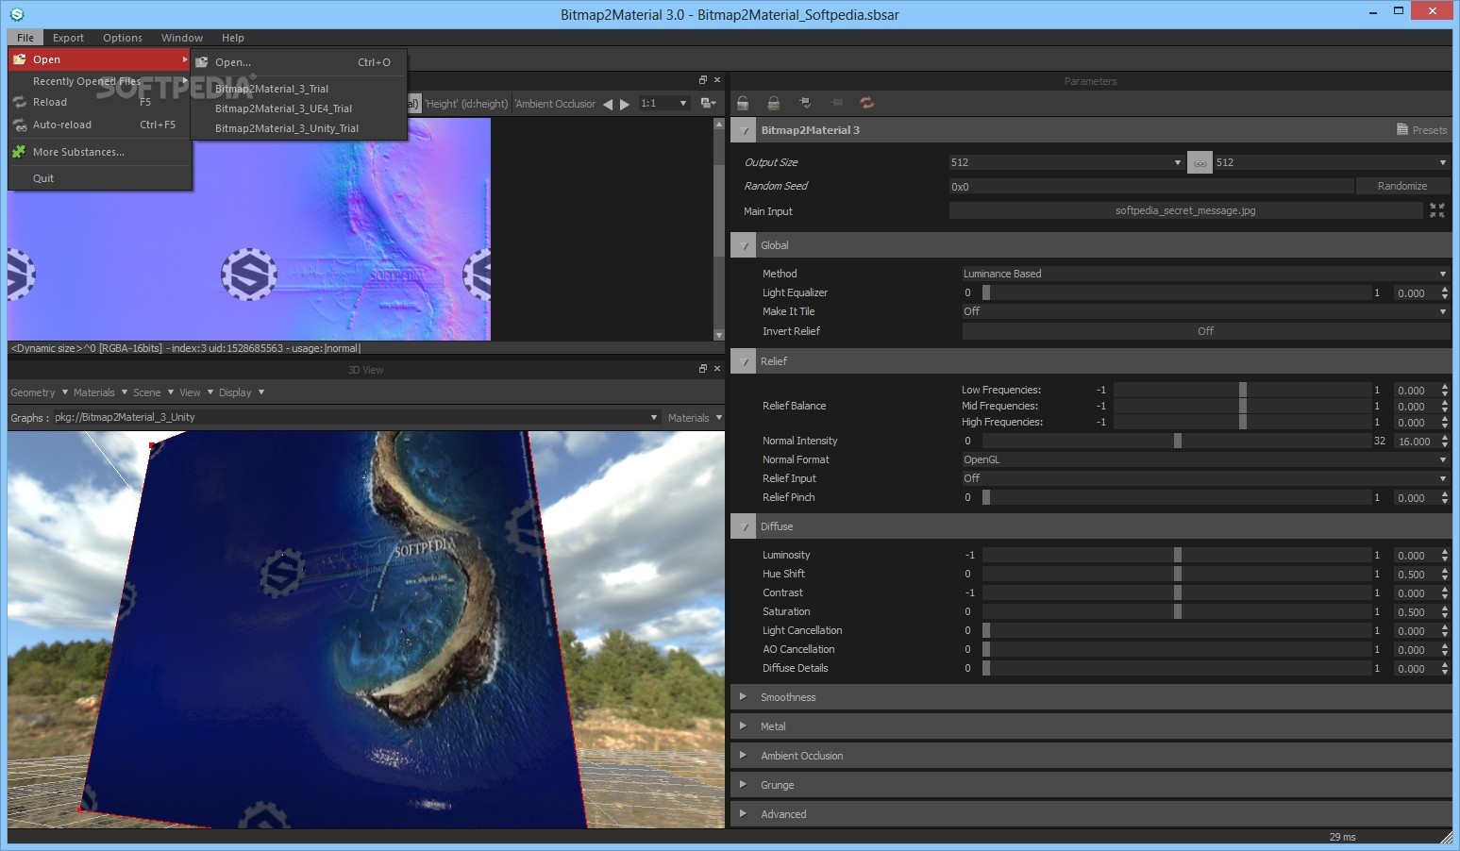The image size is (1460, 851).
Task: Select Bitmap2Material_3_Trial from the Open submenu
Action: click(x=298, y=89)
